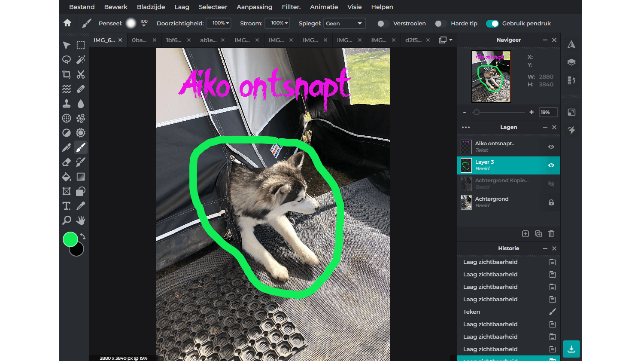The image size is (641, 361).
Task: Select the Shape tool
Action: tap(81, 191)
